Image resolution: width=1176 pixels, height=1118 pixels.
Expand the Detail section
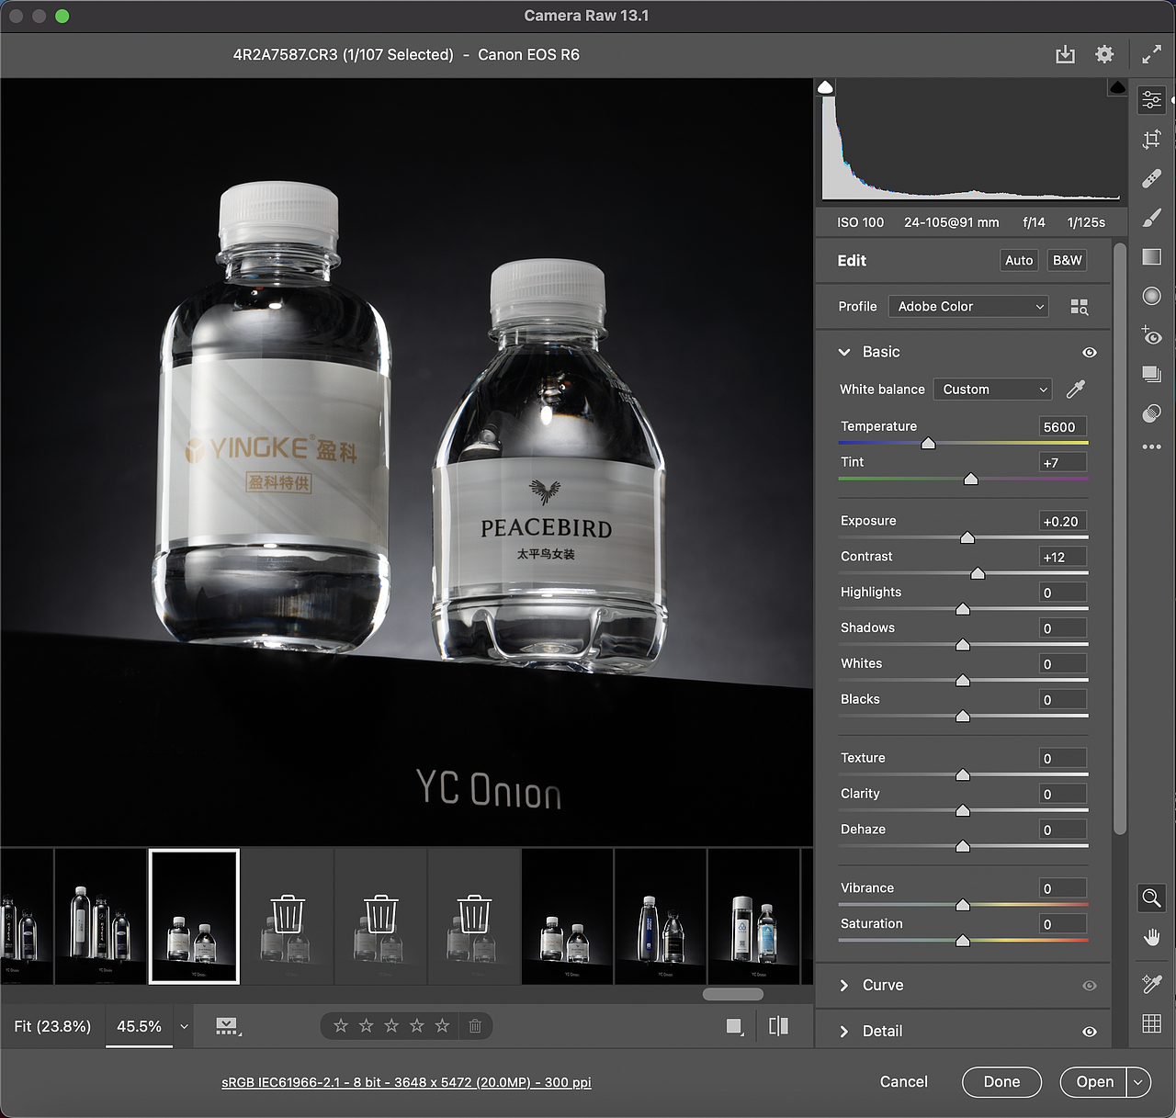point(844,1032)
